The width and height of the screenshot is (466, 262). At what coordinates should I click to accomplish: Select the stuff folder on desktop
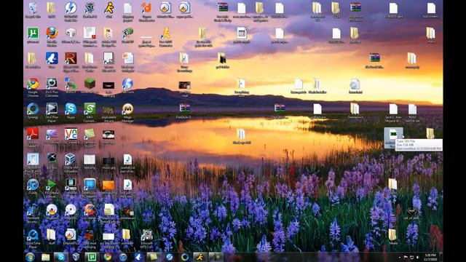pos(52,237)
